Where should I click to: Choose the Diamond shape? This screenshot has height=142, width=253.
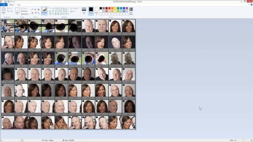pos(53,11)
